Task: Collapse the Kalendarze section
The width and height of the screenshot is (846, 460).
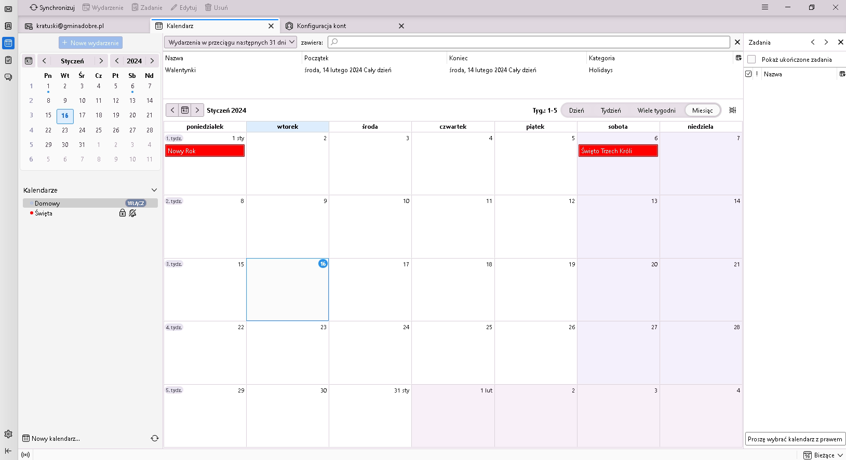Action: (x=154, y=190)
